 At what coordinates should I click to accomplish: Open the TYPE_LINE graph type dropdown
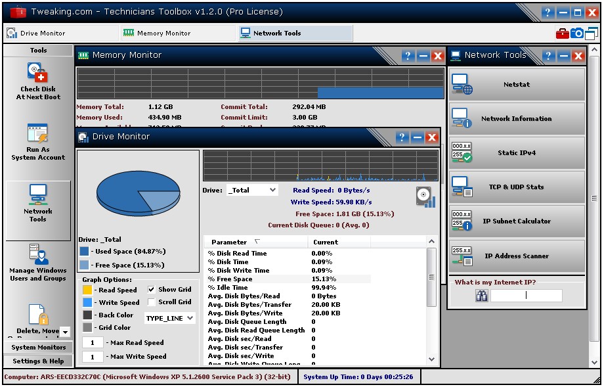169,318
